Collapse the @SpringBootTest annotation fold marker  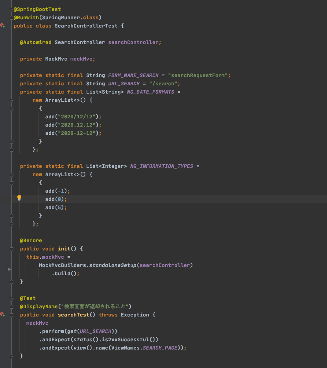11,9
